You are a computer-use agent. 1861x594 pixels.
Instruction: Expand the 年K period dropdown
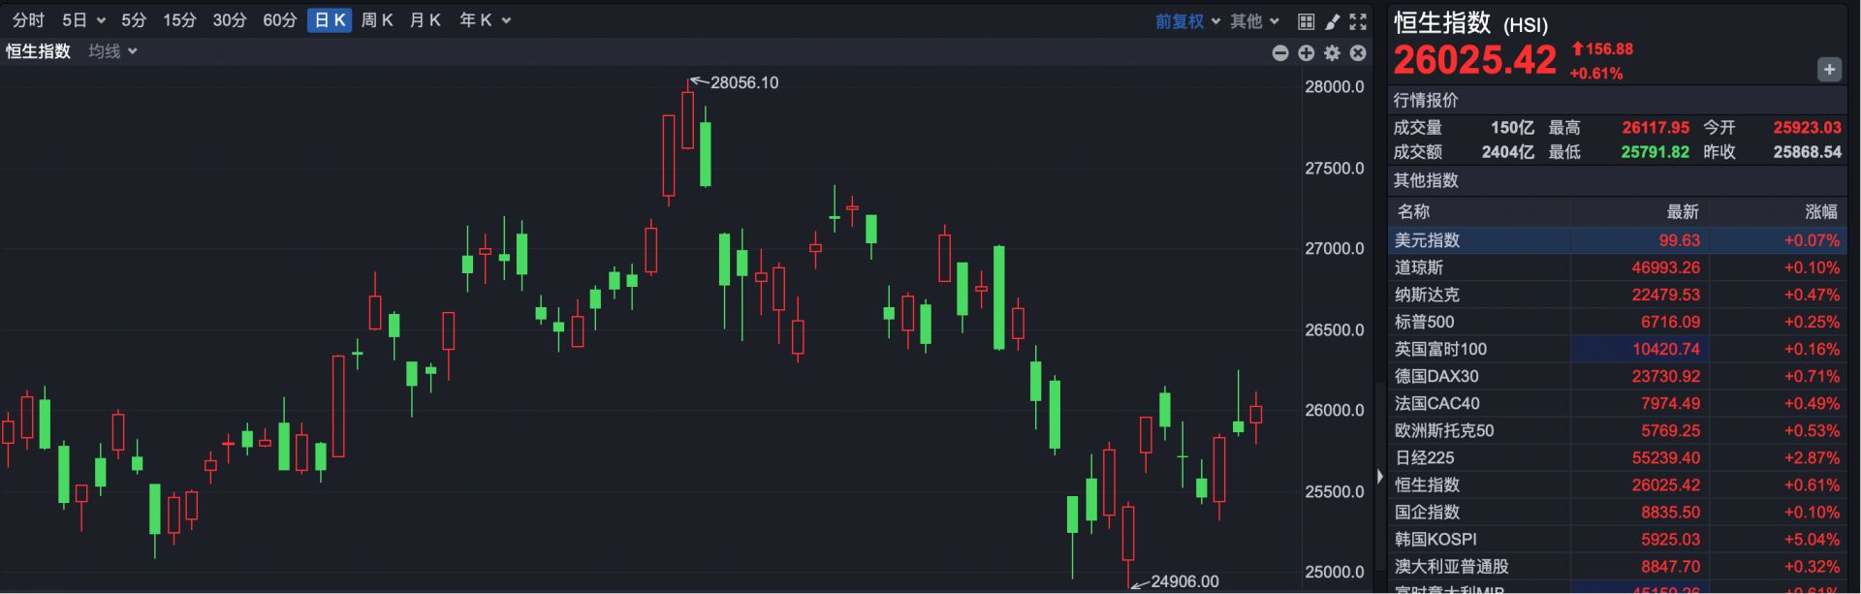(x=485, y=20)
